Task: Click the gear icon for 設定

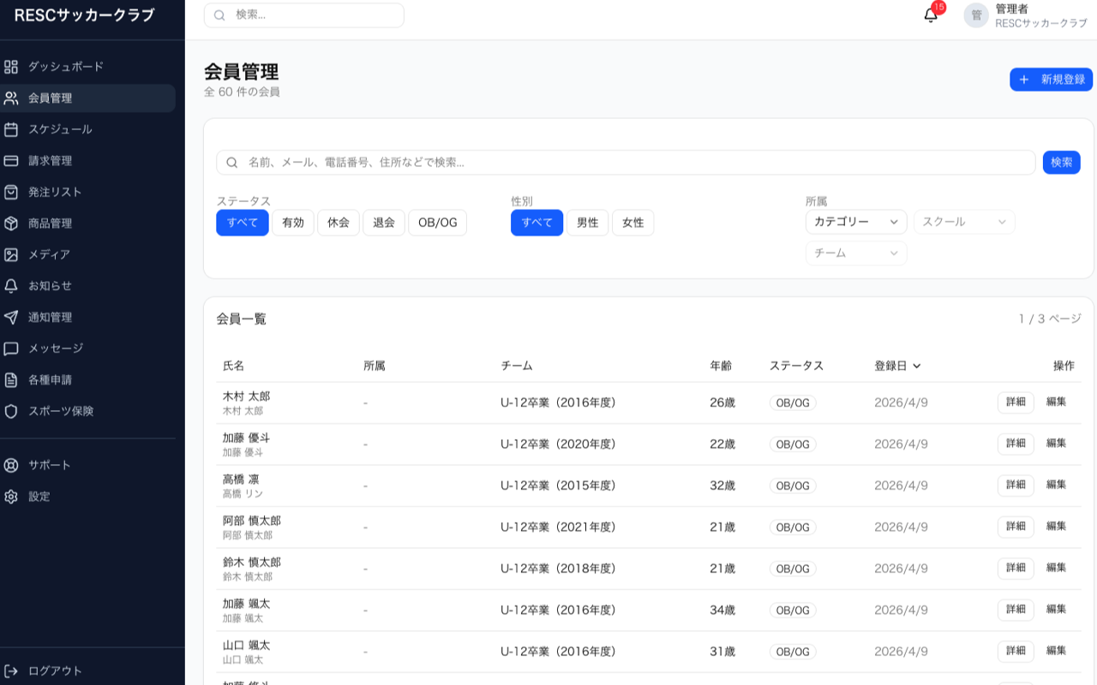Action: point(11,497)
